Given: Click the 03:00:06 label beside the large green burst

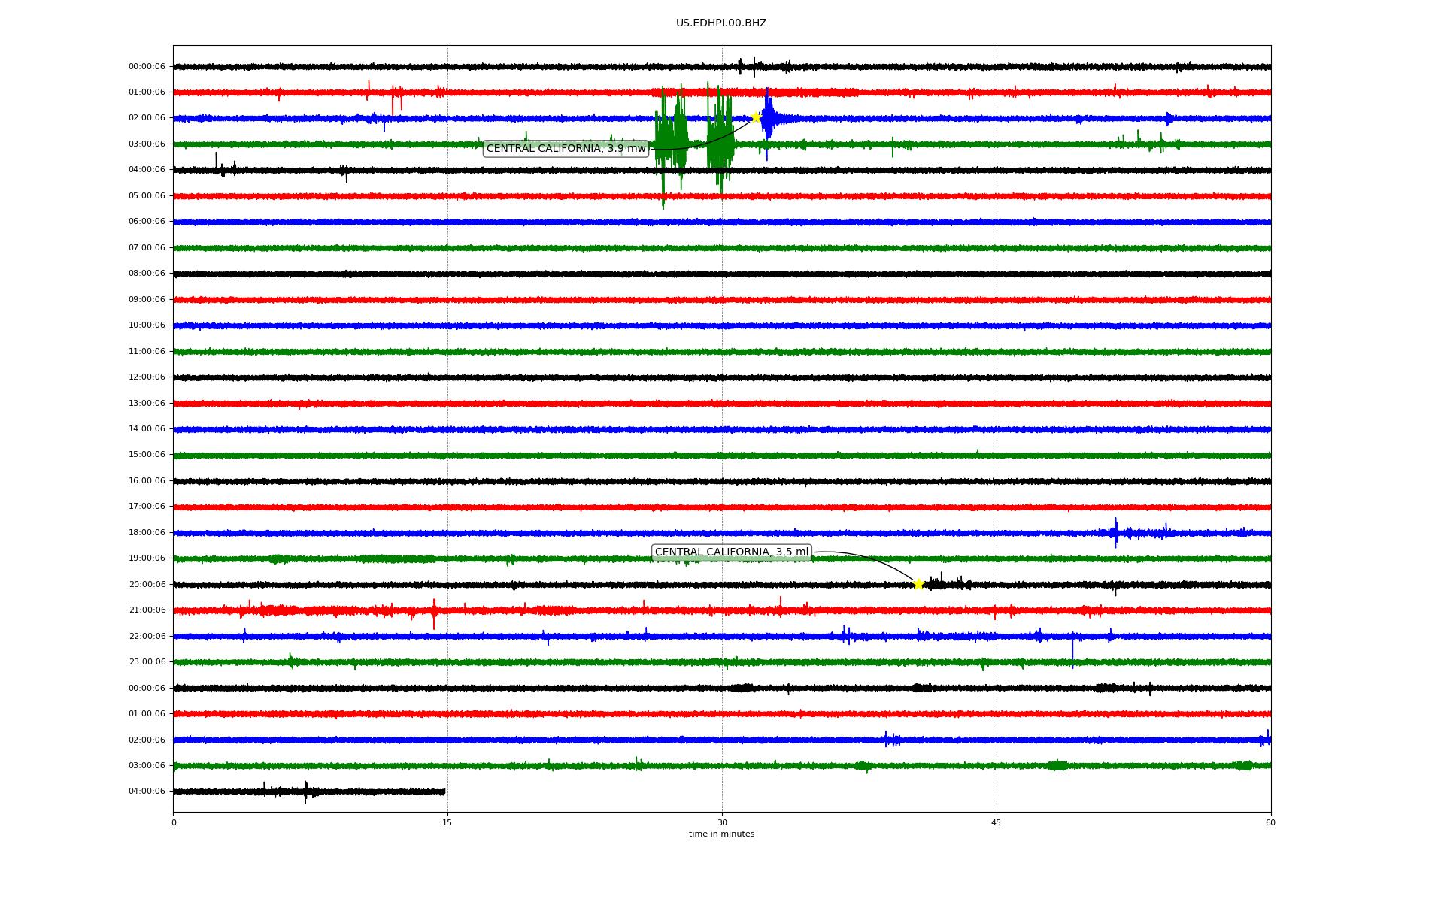Looking at the screenshot, I should [147, 144].
